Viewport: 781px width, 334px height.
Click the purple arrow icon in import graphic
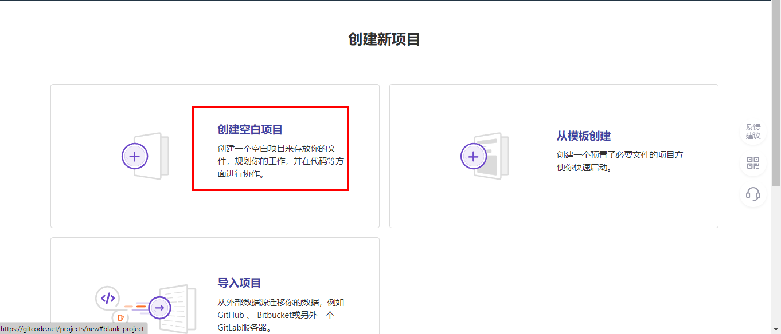pyautogui.click(x=159, y=307)
